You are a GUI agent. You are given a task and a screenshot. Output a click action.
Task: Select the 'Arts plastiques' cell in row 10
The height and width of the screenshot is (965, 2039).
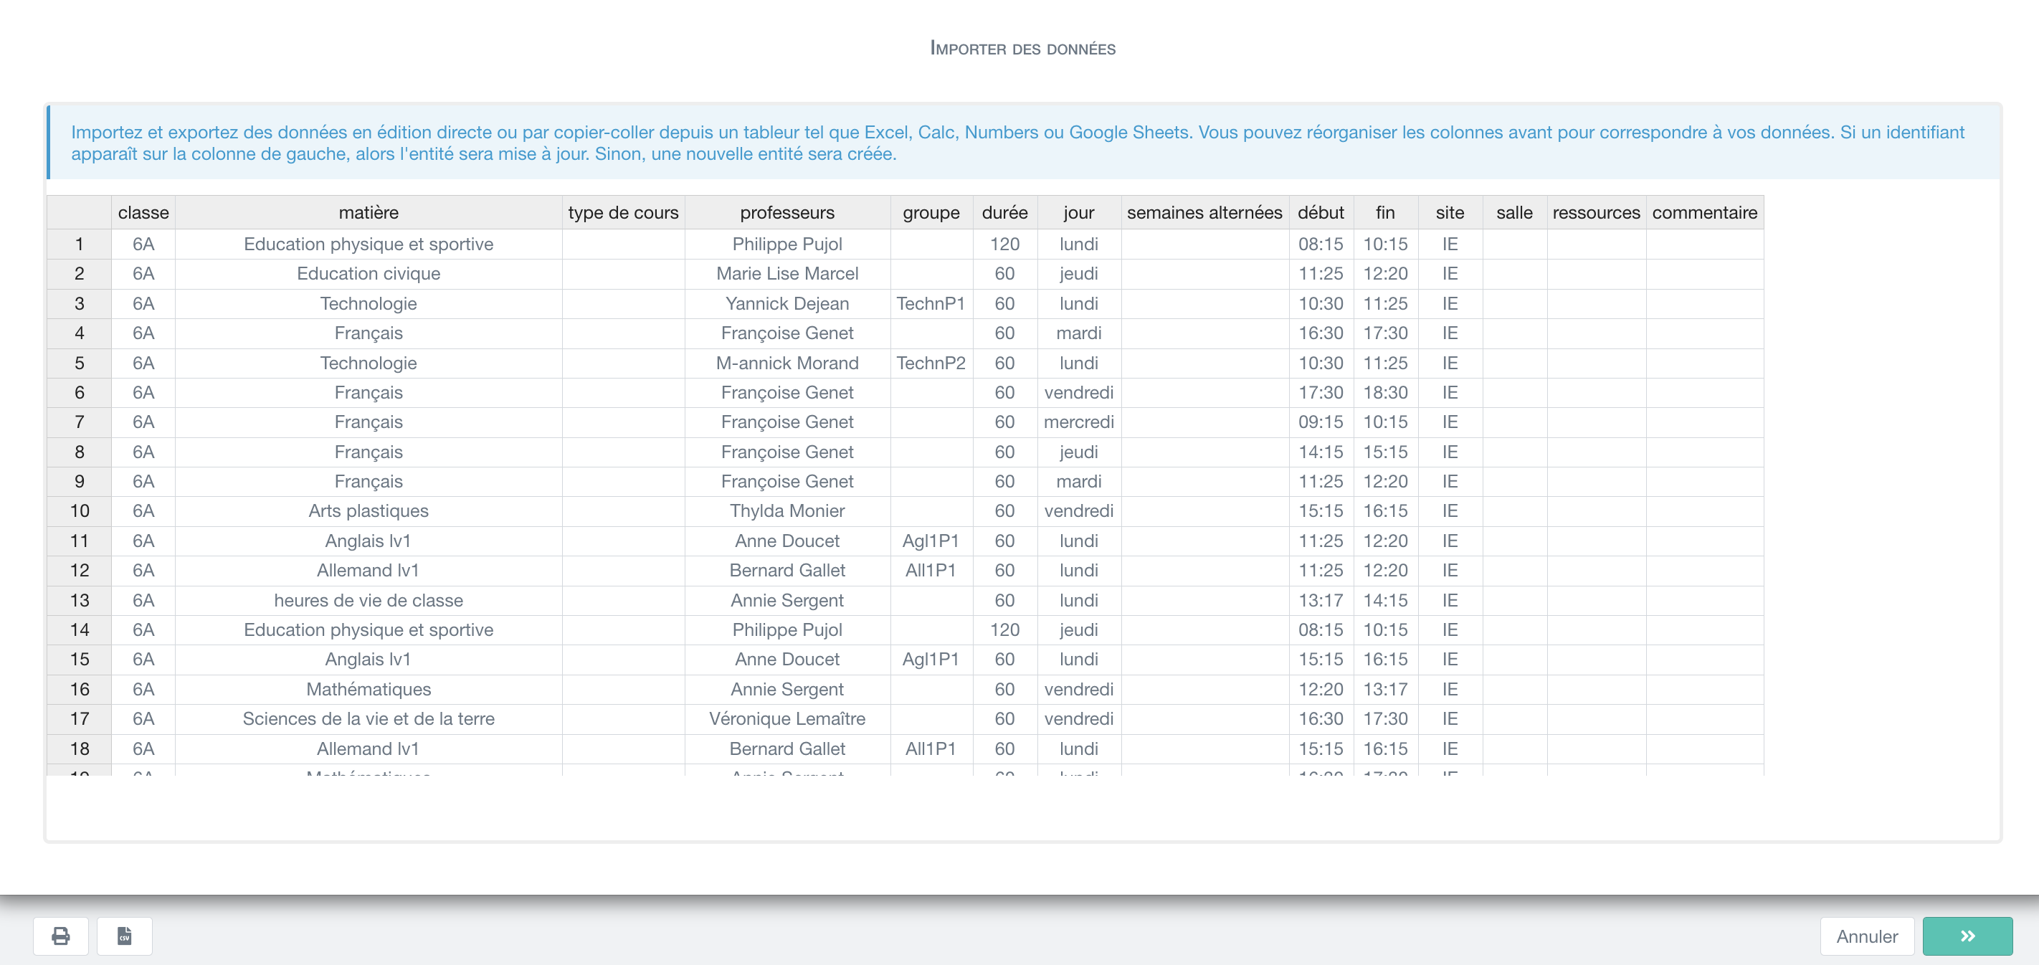click(368, 510)
